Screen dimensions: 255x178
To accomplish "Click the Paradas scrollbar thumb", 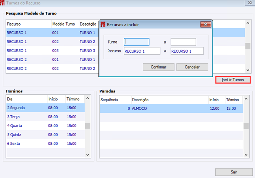I will [246, 126].
